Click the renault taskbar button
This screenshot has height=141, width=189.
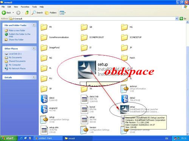coord(77,138)
